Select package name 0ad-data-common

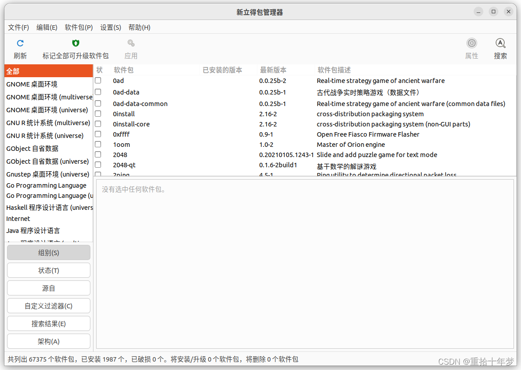click(140, 104)
